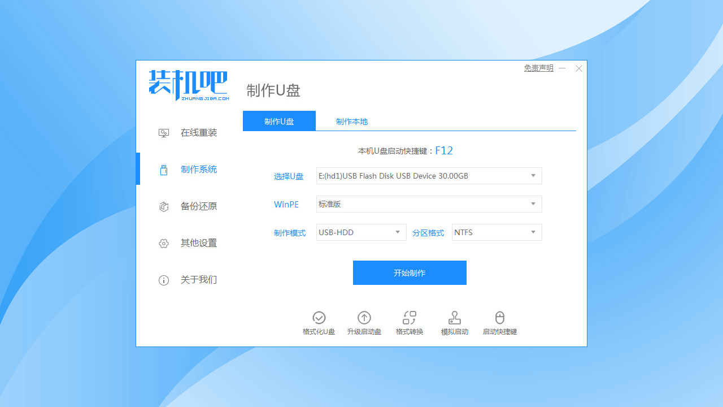Open the 格式转换 conversion icon
723x407 pixels.
pyautogui.click(x=410, y=318)
